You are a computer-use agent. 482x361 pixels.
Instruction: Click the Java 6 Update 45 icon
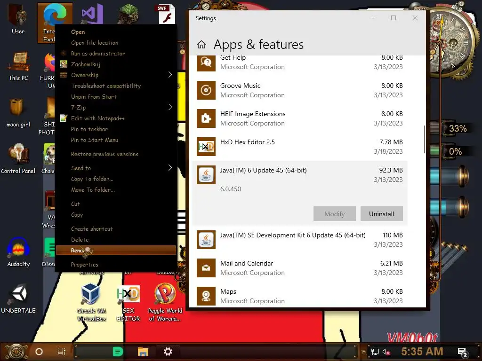pos(206,175)
